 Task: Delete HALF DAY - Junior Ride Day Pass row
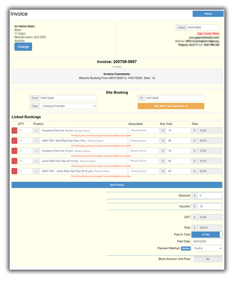coord(14,171)
